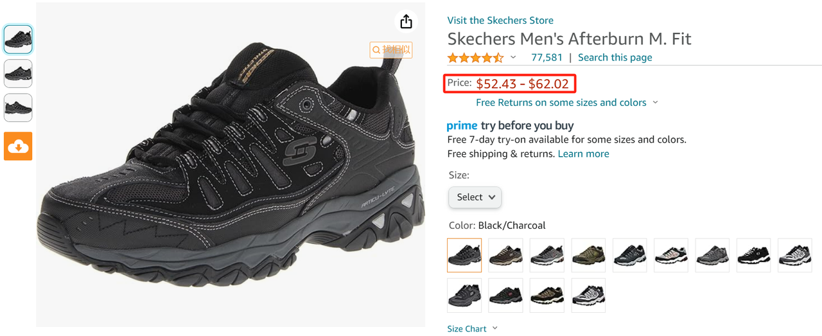This screenshot has width=822, height=336.
Task: Expand Free Returns details chevron
Action: pos(655,102)
